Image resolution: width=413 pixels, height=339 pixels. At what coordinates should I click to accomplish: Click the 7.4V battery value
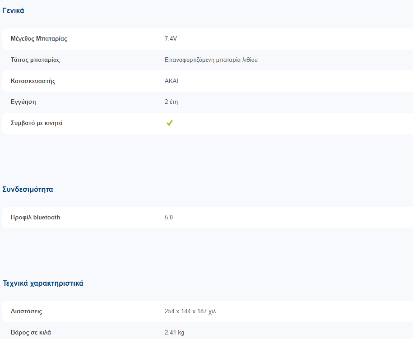point(171,39)
